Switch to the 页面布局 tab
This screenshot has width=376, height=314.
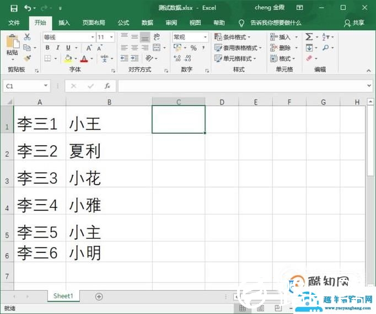coord(94,23)
